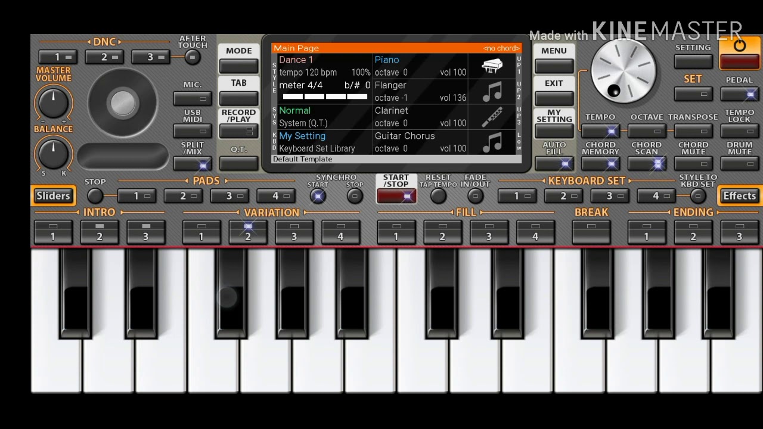Image resolution: width=763 pixels, height=429 pixels.
Task: Select Ending 2
Action: [x=693, y=232]
